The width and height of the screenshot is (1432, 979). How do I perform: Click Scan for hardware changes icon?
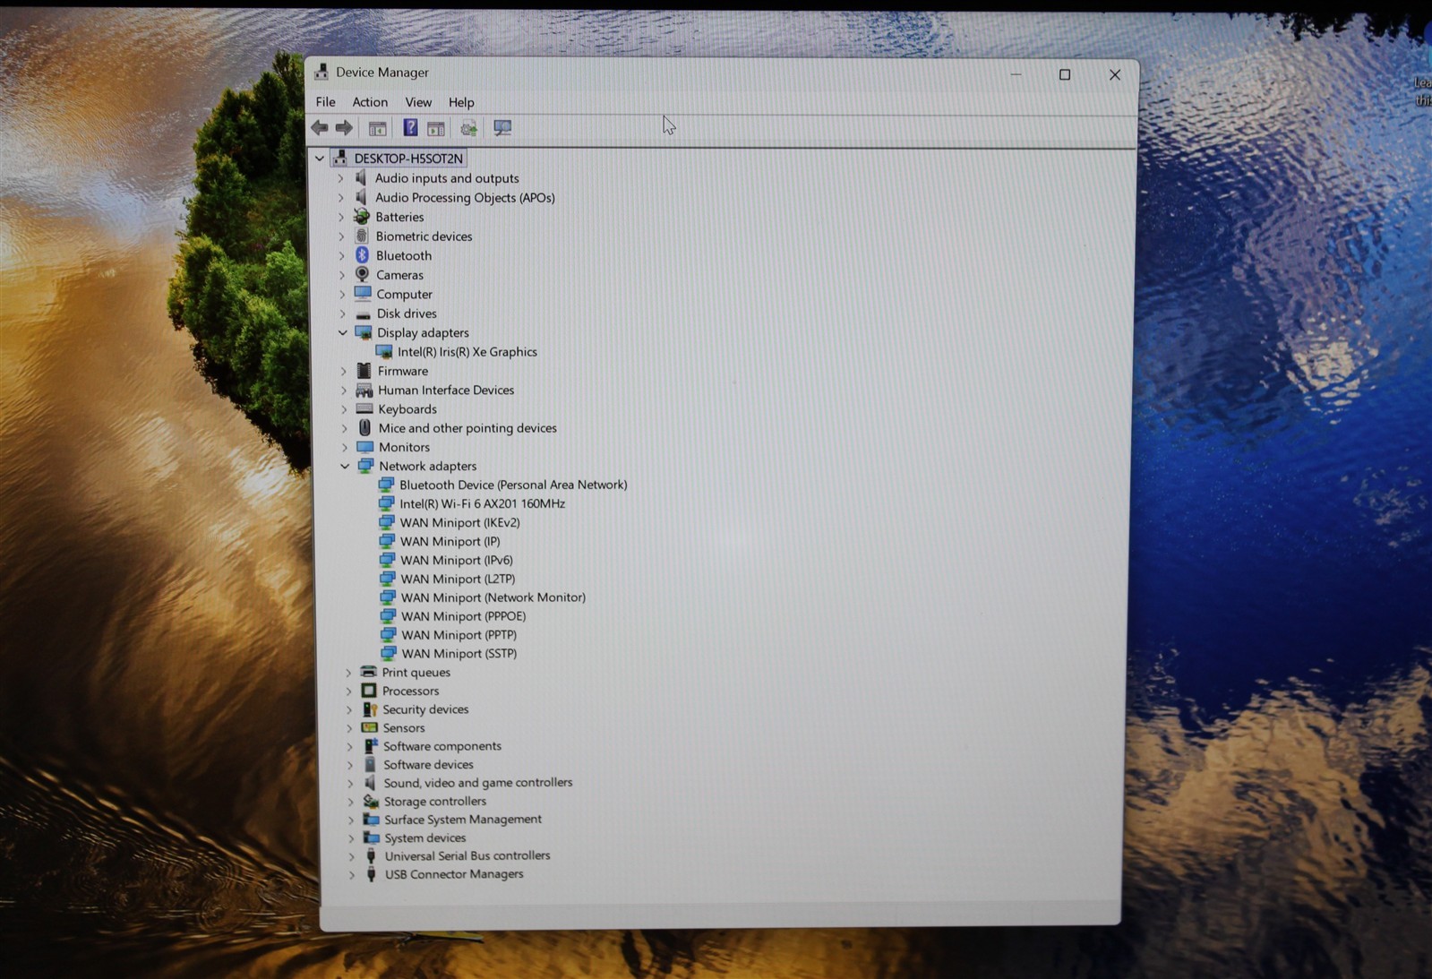click(502, 129)
